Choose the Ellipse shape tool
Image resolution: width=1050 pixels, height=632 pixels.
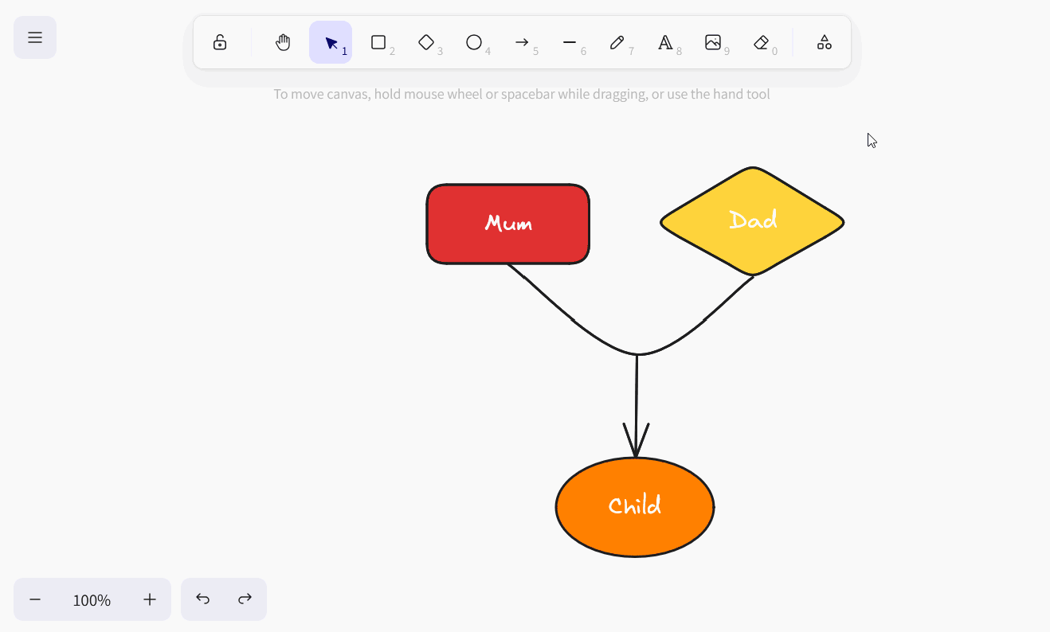474,42
